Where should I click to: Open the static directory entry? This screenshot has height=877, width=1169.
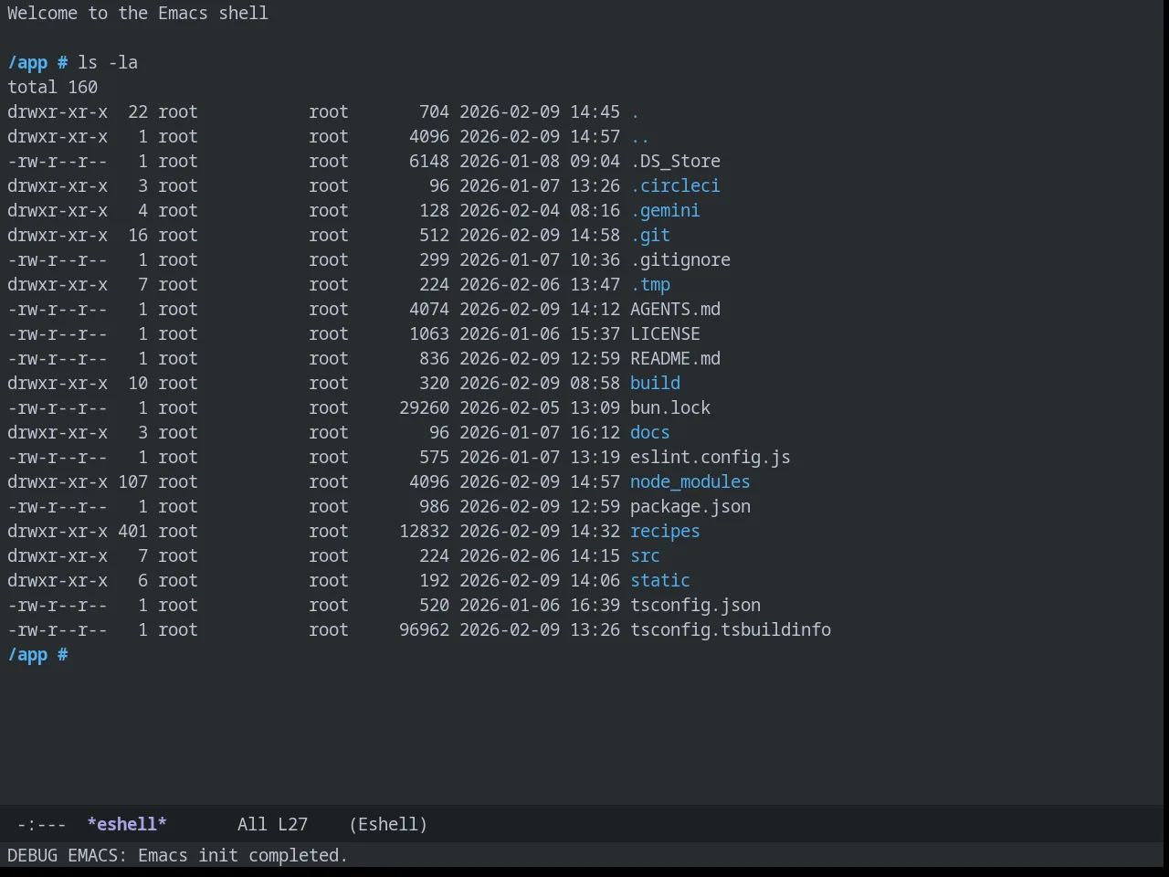tap(660, 580)
